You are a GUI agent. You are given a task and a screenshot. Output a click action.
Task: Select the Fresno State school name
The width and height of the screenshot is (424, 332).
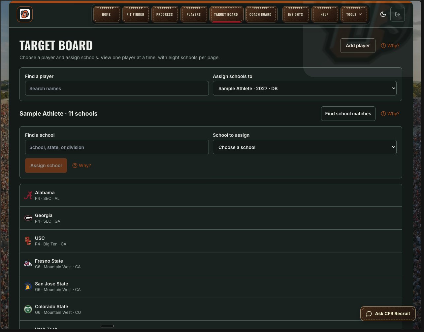tap(49, 261)
